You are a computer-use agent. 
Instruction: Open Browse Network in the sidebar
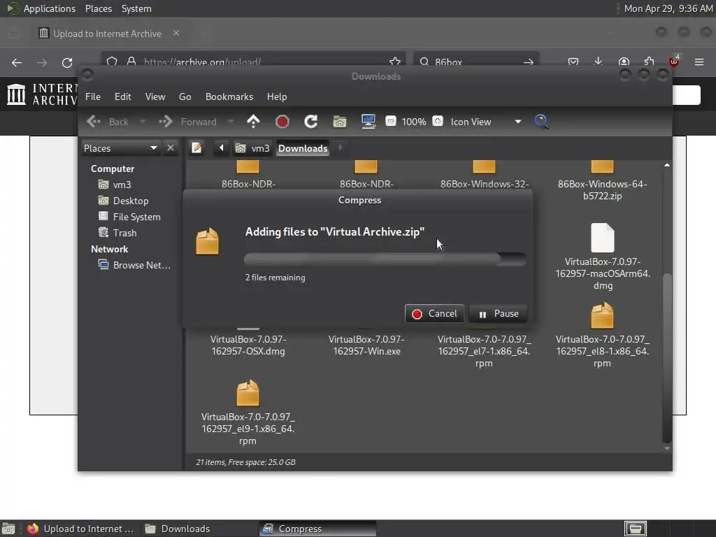pyautogui.click(x=141, y=265)
